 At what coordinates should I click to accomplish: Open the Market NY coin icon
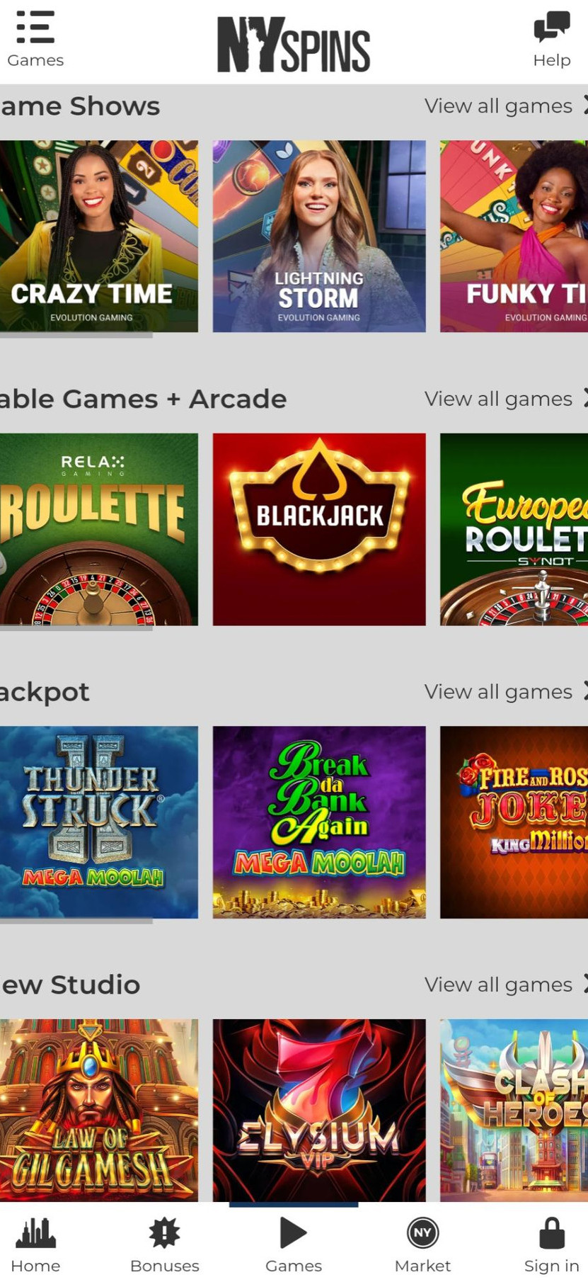[422, 1234]
